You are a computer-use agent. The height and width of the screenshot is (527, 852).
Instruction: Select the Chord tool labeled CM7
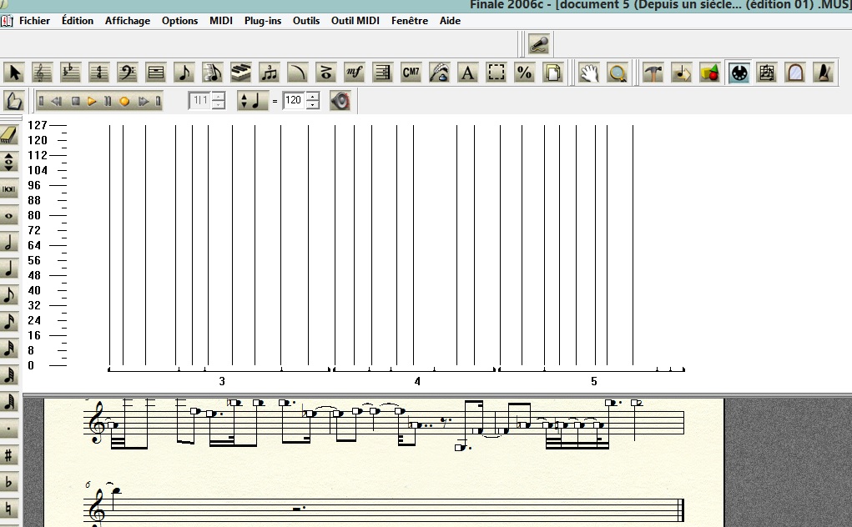pos(410,73)
